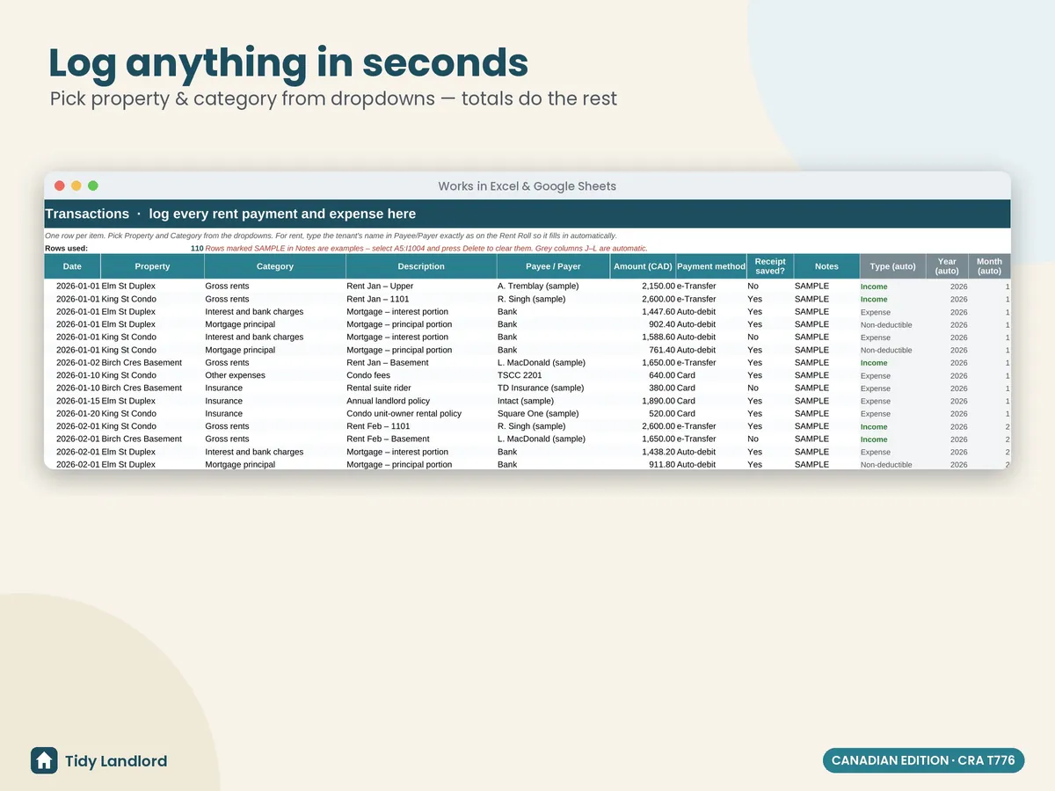Click the 'Log anything in seconds' headline

click(288, 63)
